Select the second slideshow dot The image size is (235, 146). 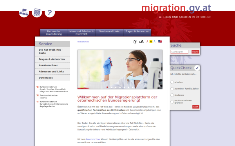(111, 87)
